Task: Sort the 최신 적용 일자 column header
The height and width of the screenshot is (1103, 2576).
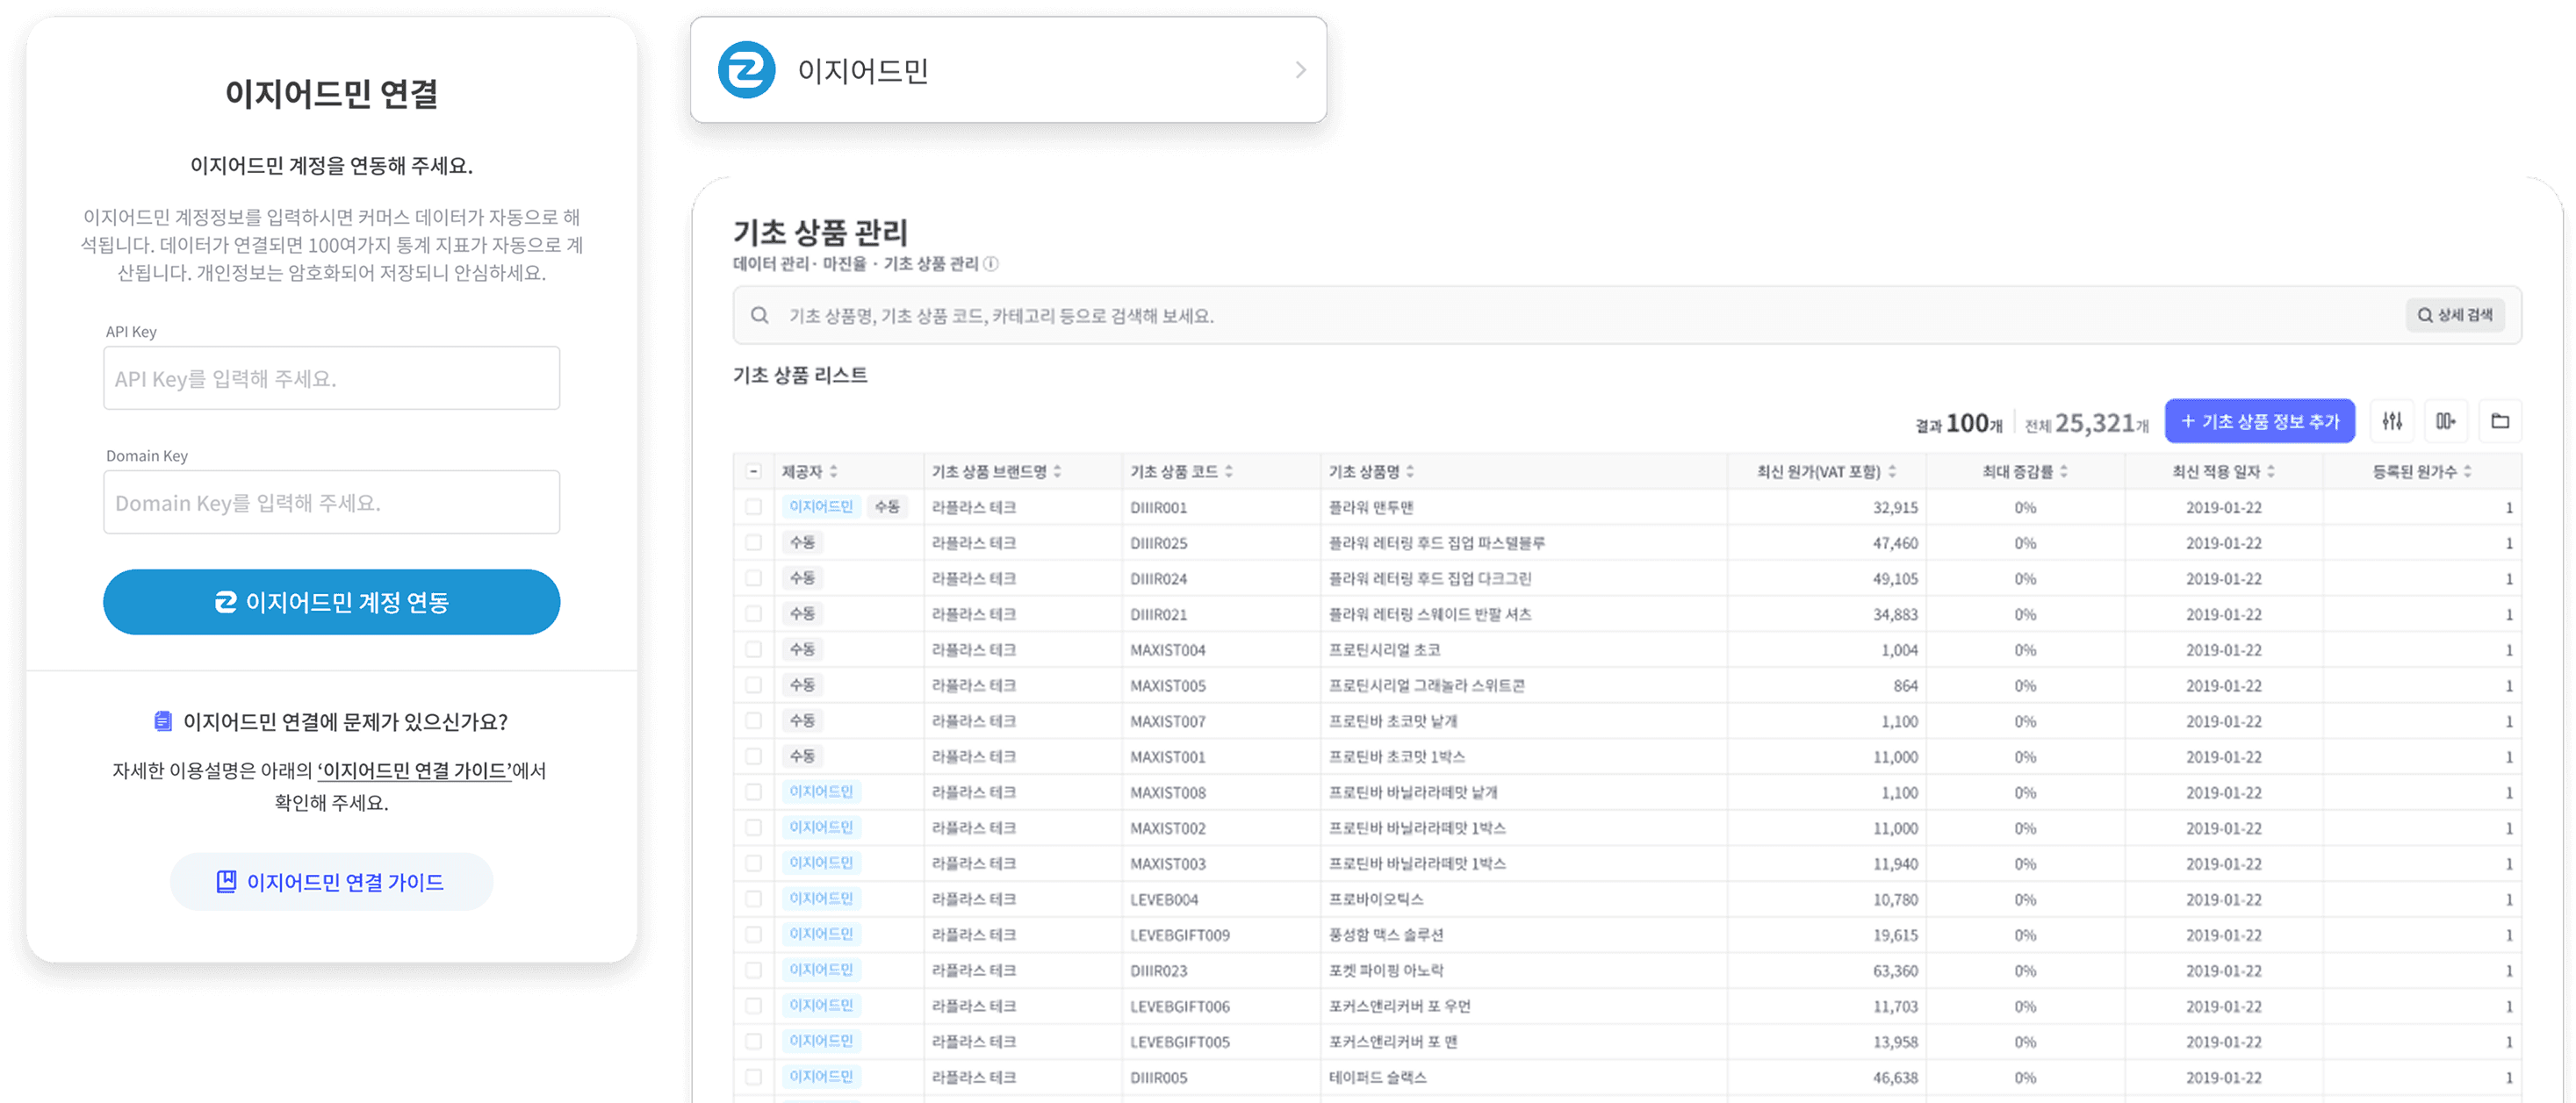Action: 2271,471
